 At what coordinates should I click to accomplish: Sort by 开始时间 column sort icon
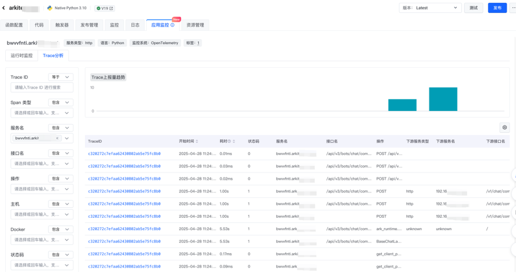(197, 141)
